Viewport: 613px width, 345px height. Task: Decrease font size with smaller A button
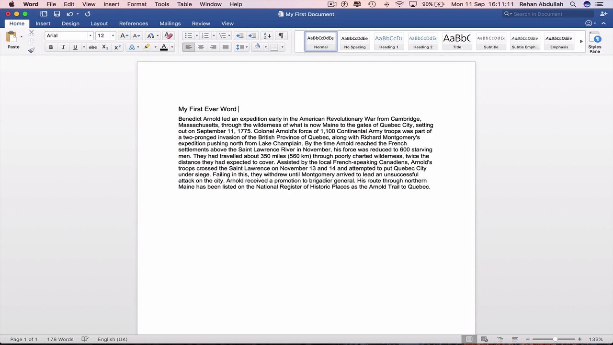click(x=136, y=35)
